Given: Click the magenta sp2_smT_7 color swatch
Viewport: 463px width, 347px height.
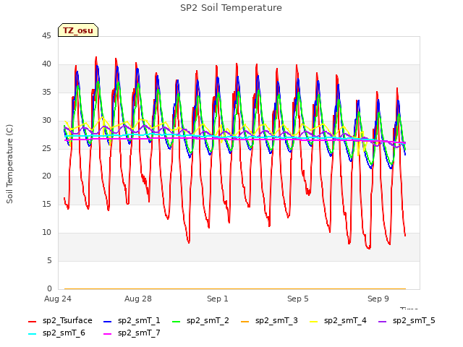Looking at the screenshot, I should coord(108,334).
